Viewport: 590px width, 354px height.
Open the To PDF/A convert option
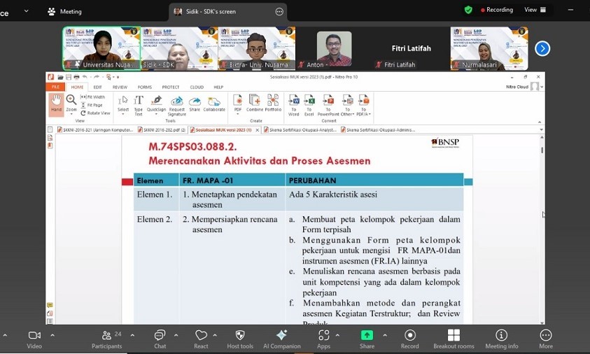point(363,105)
